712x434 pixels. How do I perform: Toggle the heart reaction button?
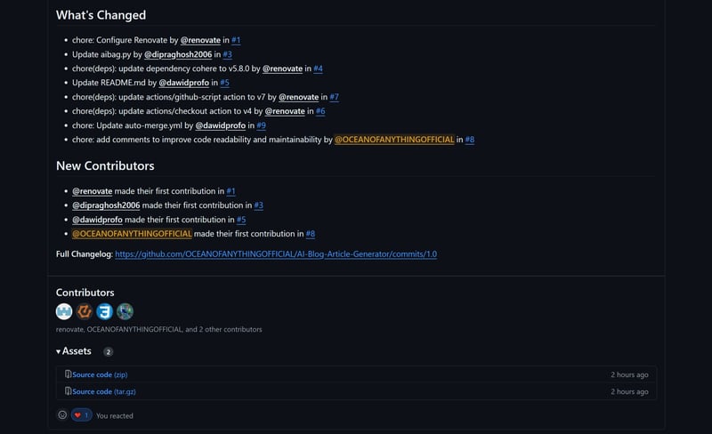click(81, 415)
